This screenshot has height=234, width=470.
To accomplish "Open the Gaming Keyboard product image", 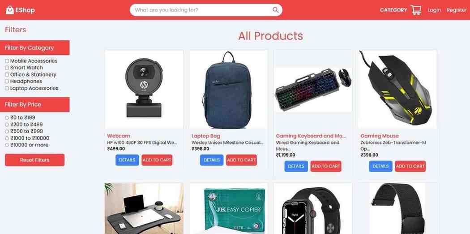I will 313,90.
